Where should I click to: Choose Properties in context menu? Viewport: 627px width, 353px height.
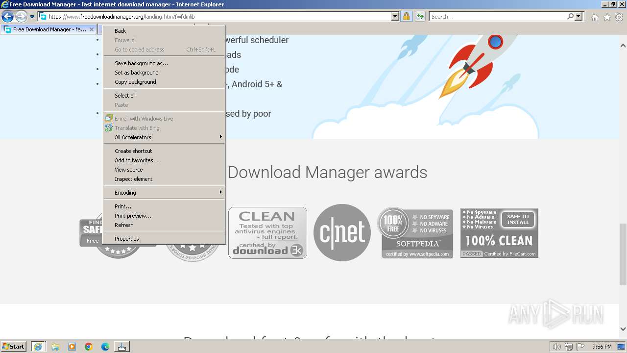tap(164, 239)
